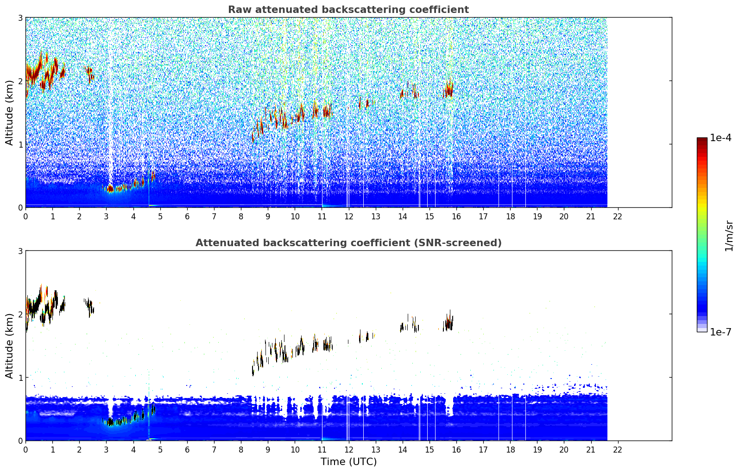Select the colorbar's "1e-7" minimum label
This screenshot has width=739, height=472.
coord(720,332)
